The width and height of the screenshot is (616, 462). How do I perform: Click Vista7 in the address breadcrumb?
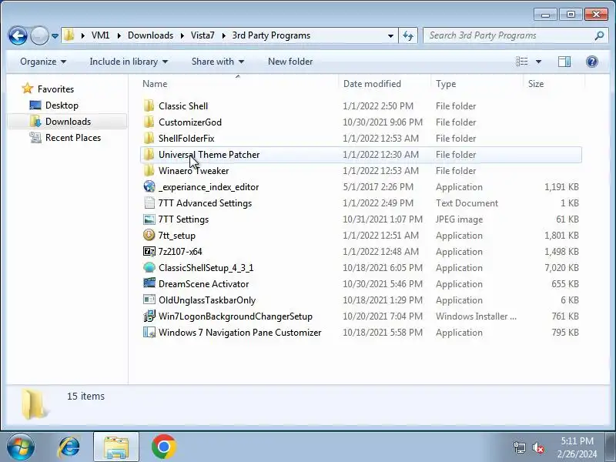(203, 35)
